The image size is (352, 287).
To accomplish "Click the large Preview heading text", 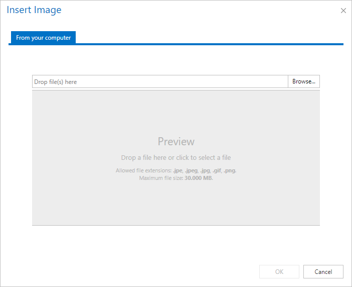I will tap(176, 142).
